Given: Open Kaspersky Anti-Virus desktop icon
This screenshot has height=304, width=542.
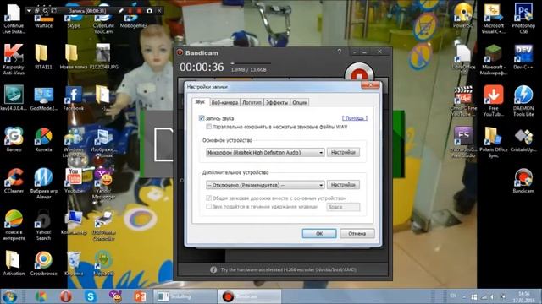Looking at the screenshot, I should coord(14,58).
